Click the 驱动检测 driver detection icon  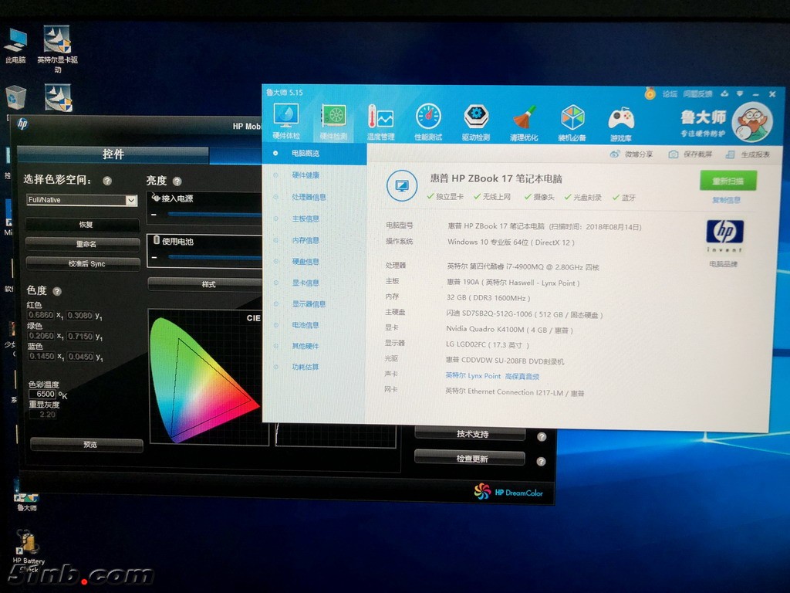click(x=476, y=117)
